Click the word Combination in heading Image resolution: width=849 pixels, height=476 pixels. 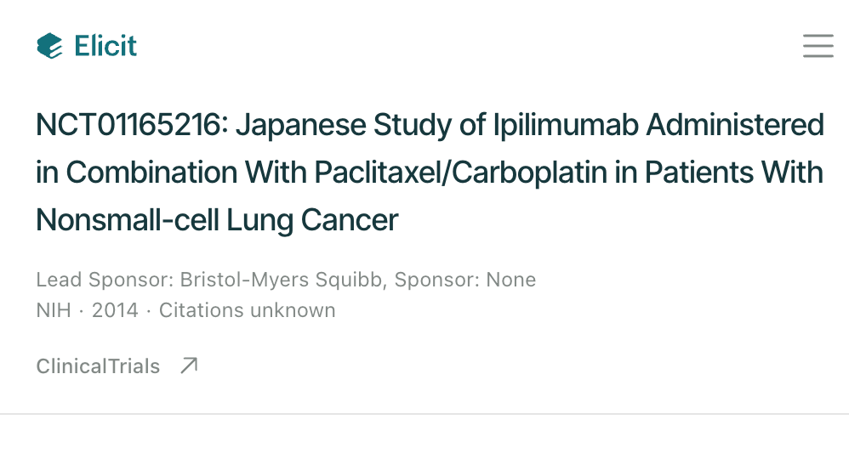click(151, 173)
